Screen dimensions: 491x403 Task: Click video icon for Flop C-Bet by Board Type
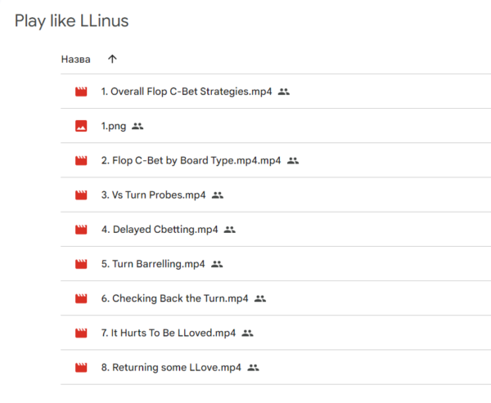pyautogui.click(x=81, y=160)
